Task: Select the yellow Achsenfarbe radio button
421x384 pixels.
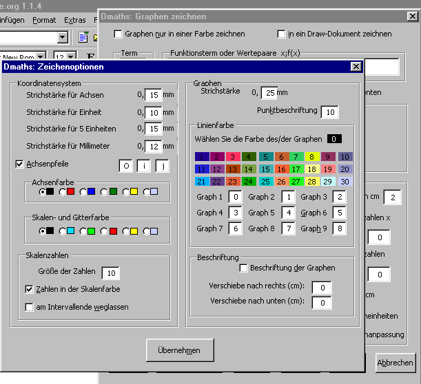Action: click(125, 192)
